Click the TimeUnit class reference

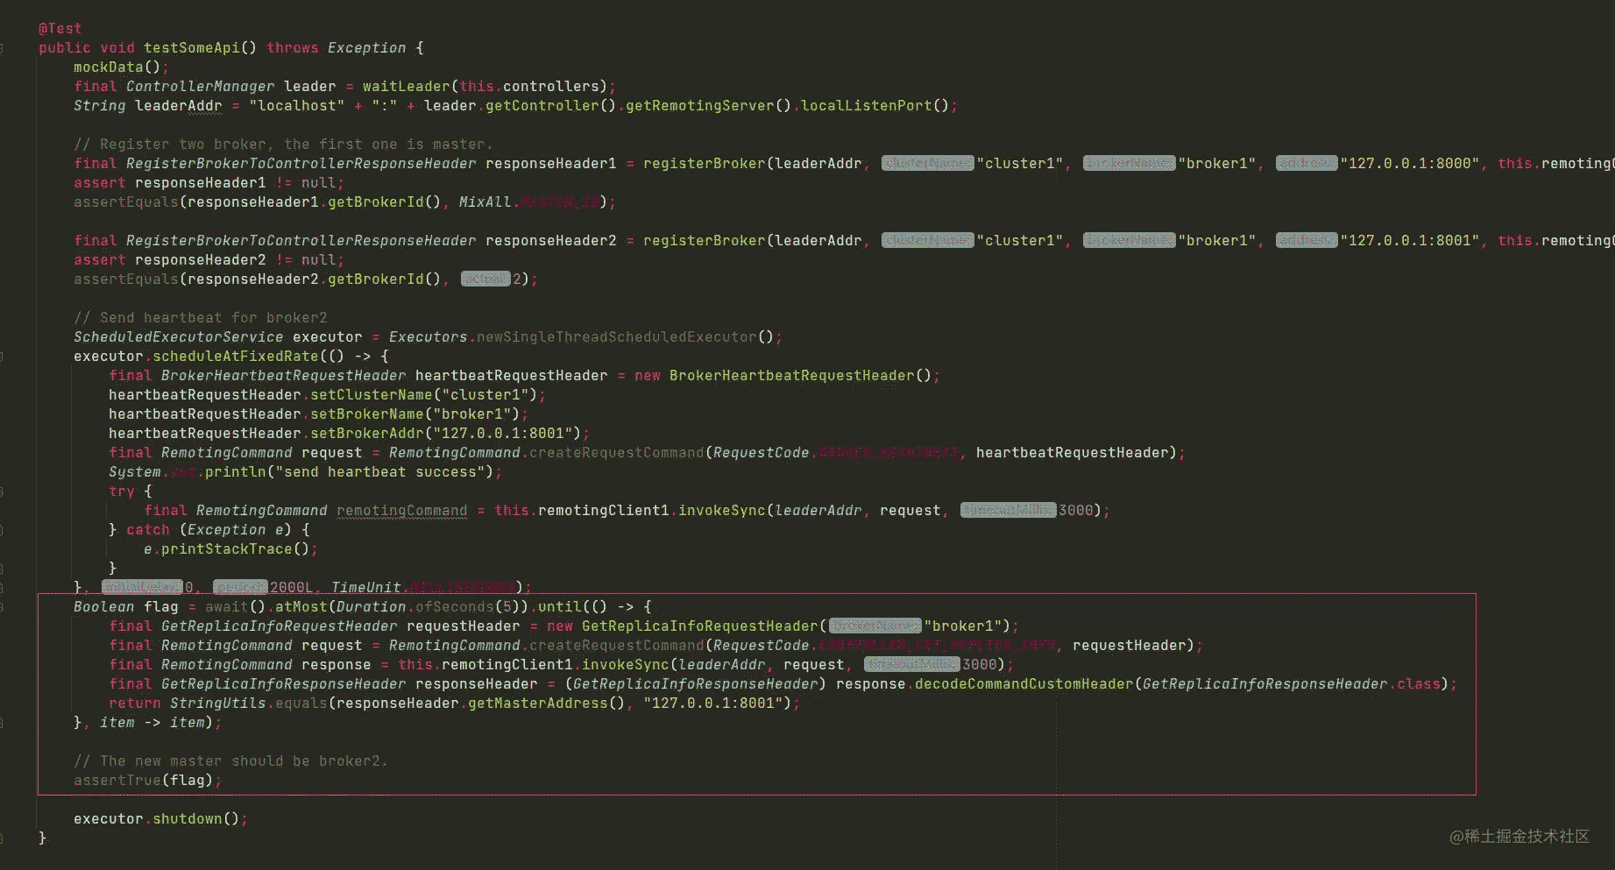point(366,588)
